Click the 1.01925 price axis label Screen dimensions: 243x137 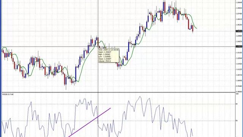[239, 64]
